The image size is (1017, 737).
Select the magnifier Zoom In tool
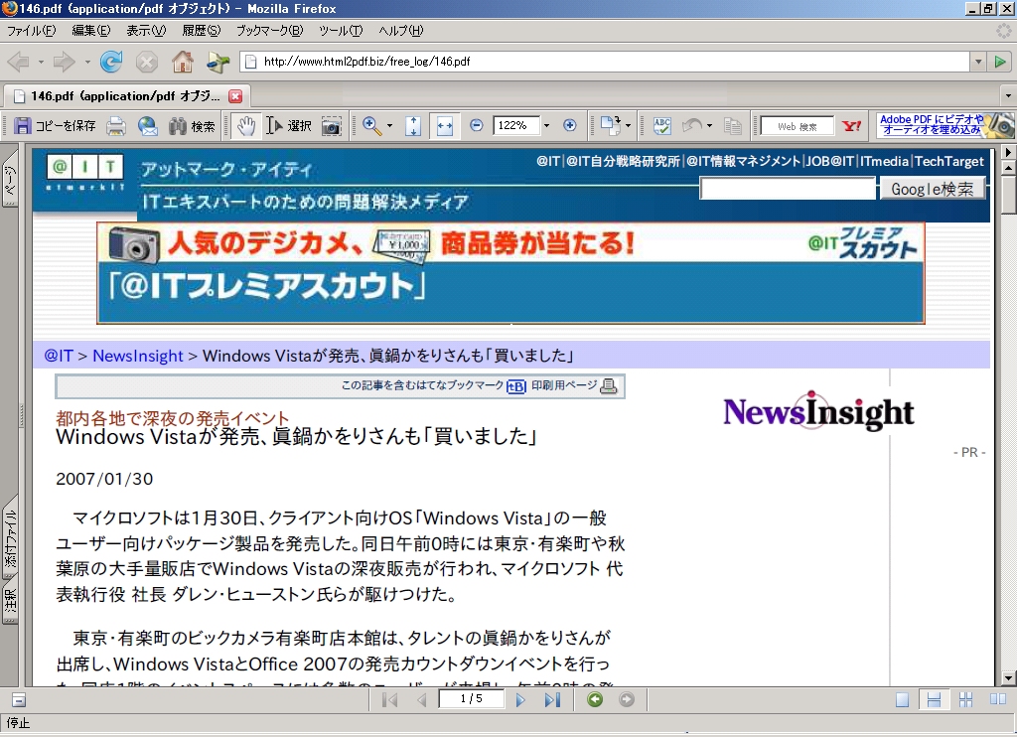(x=371, y=126)
